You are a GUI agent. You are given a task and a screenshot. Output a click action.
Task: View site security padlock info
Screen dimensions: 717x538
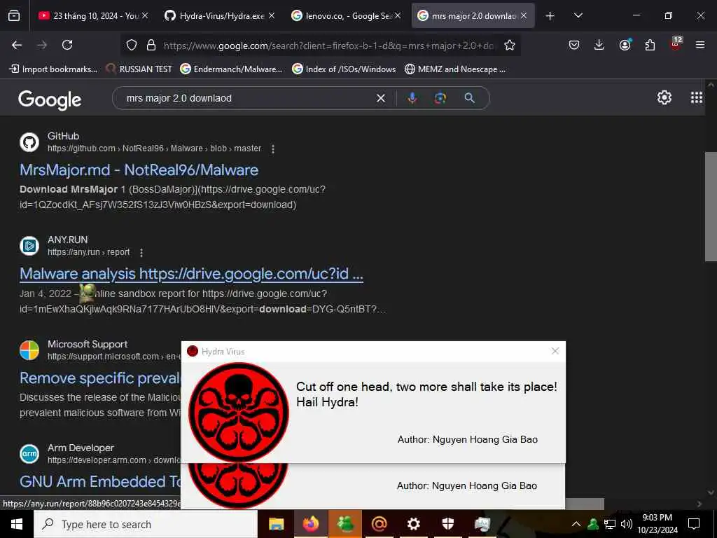coord(151,45)
